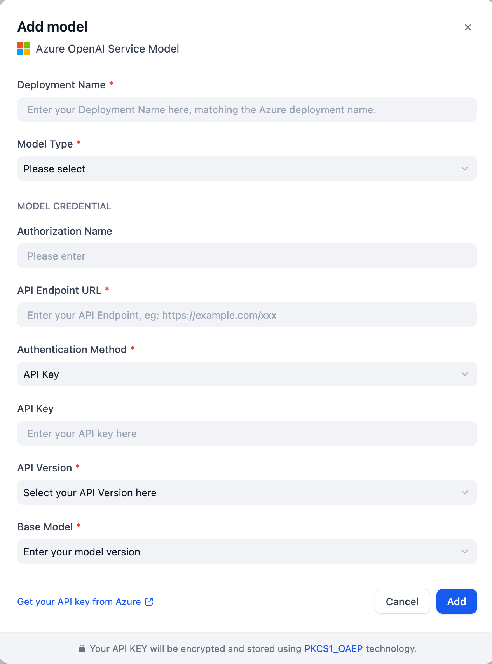492x664 pixels.
Task: Focus the API Endpoint URL field
Action: [x=247, y=315]
